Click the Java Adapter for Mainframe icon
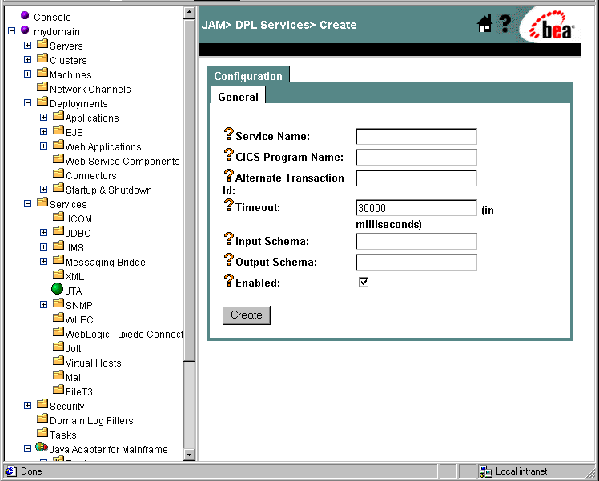Screen dimensions: 599x481 [42, 447]
